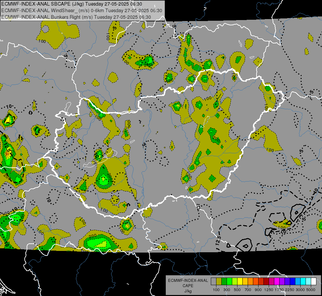Click the gray swatch in the CAPE legend
Screen dimensions: 322x296
pyautogui.click(x=213, y=282)
